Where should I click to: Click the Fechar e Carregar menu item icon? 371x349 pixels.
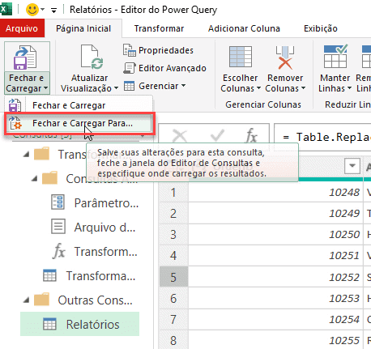15,105
